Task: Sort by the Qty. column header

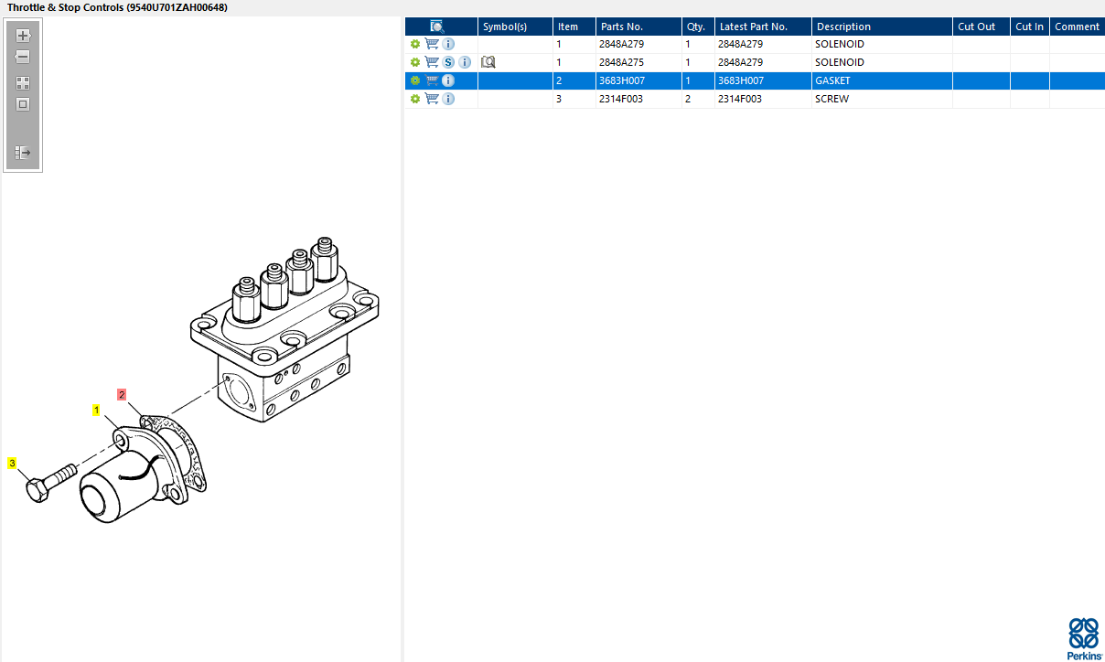Action: (698, 27)
